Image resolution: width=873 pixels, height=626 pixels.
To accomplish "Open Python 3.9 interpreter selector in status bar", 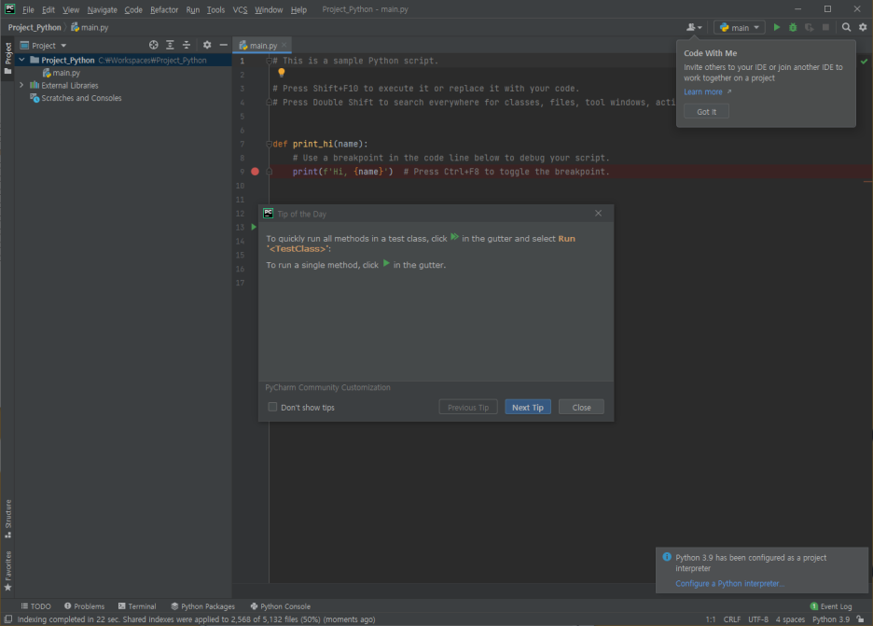I will [831, 619].
